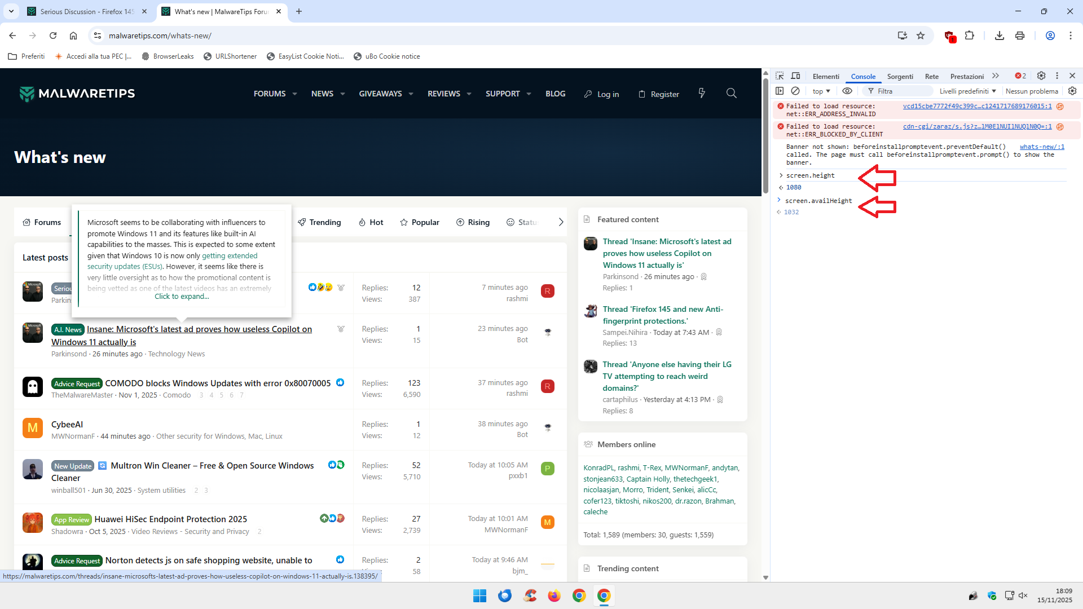Screen dimensions: 1083x609
Task: Open the Chrome three-dot menu
Action: [x=1071, y=36]
